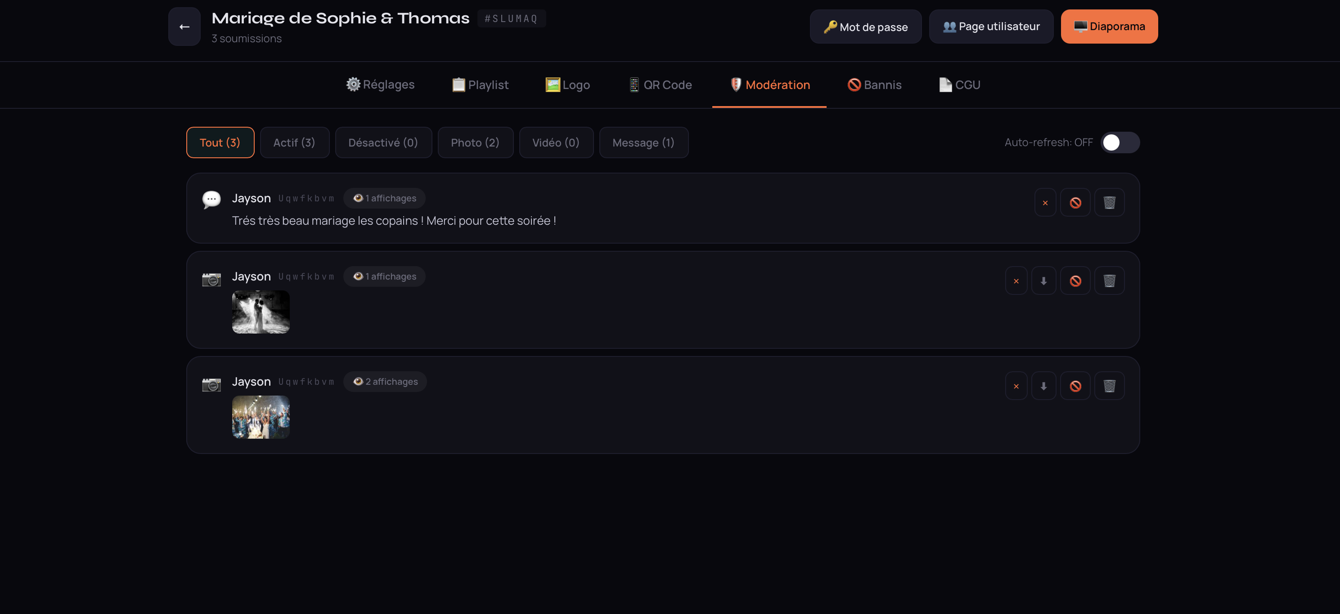The height and width of the screenshot is (614, 1340).
Task: Click the back arrow button
Action: pyautogui.click(x=184, y=27)
